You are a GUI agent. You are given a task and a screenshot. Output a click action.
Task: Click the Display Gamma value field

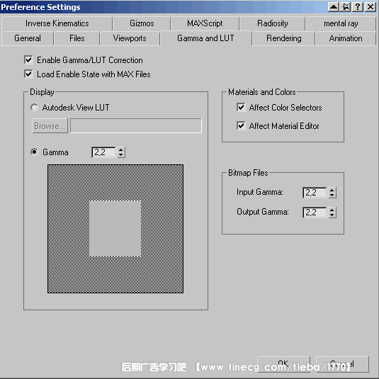click(x=103, y=152)
